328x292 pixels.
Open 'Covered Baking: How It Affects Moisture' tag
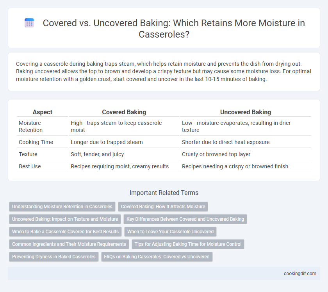click(163, 207)
